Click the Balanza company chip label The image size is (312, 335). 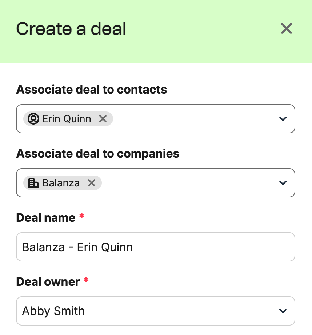point(61,183)
